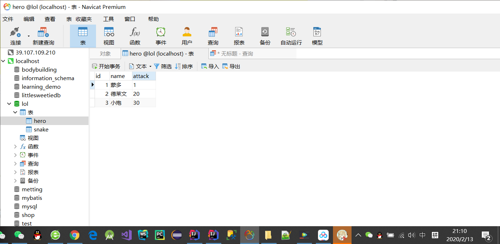Viewport: 500px width, 244px height.
Task: Select the attack cell with value 20
Action: [144, 94]
